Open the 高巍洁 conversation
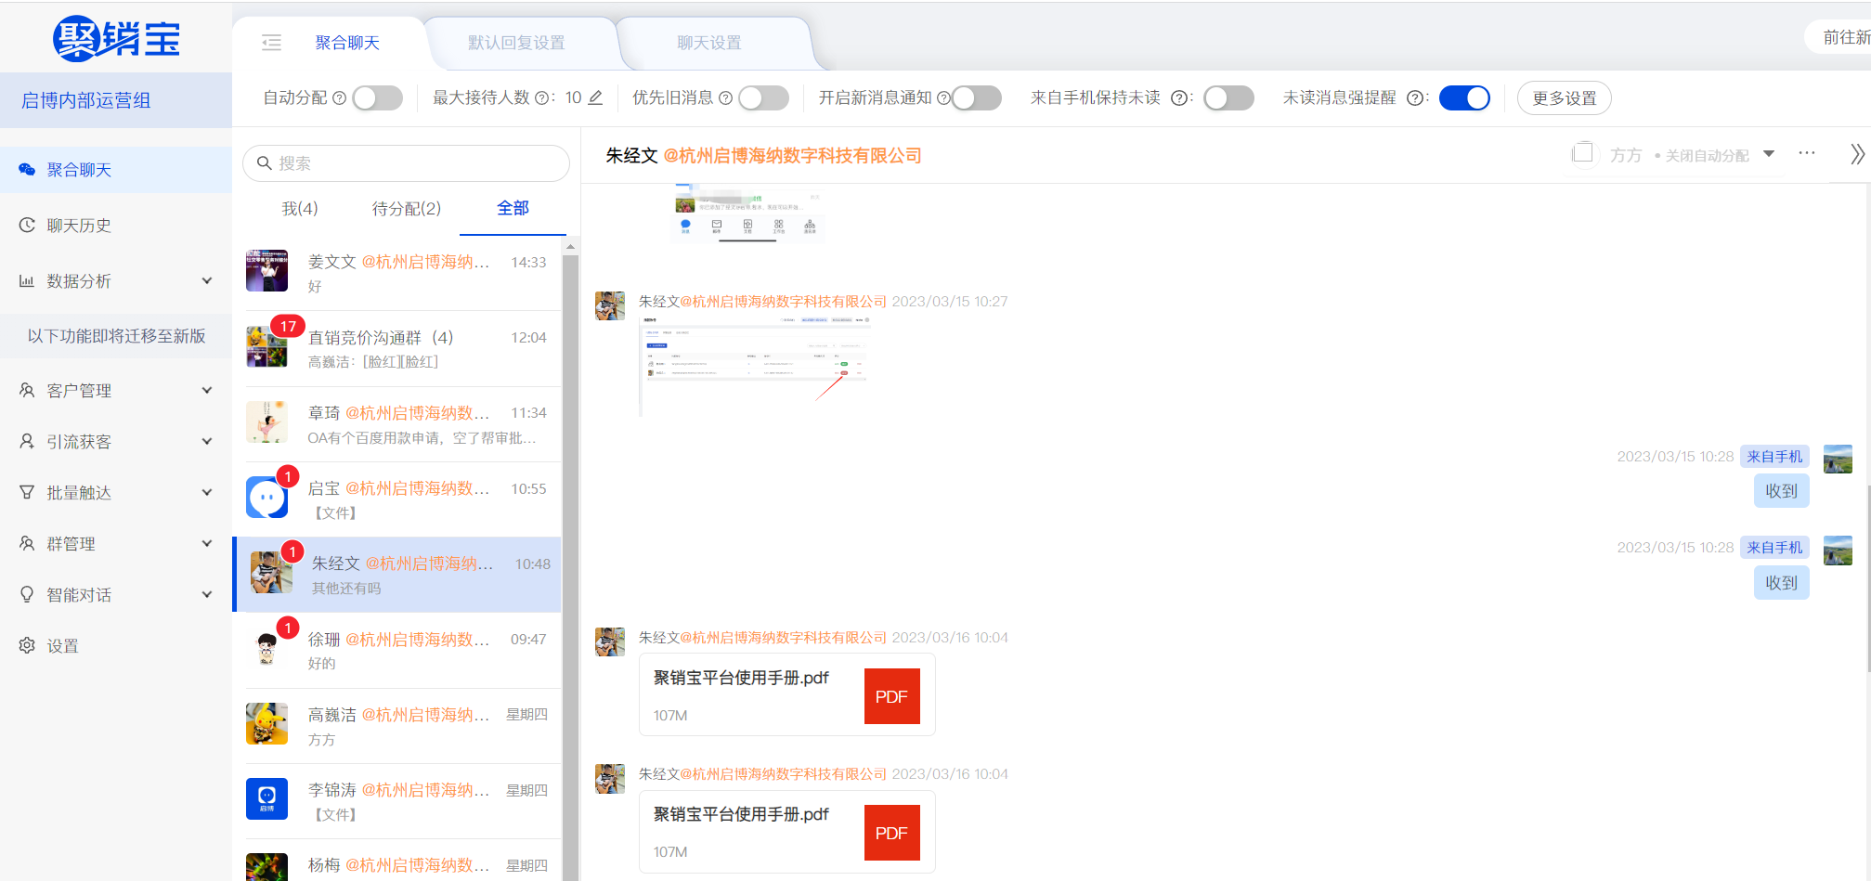Screen dimensions: 1871x881 coord(401,726)
